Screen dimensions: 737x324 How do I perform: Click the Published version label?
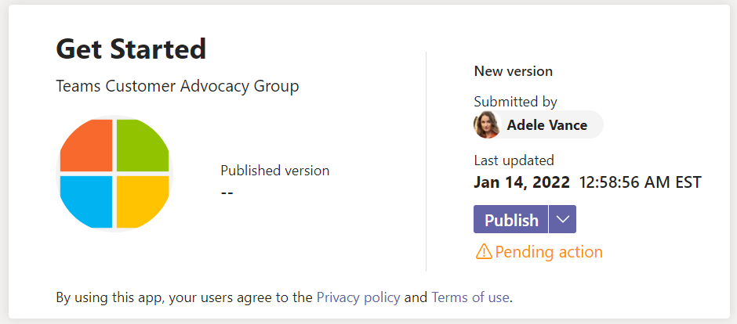coord(275,170)
